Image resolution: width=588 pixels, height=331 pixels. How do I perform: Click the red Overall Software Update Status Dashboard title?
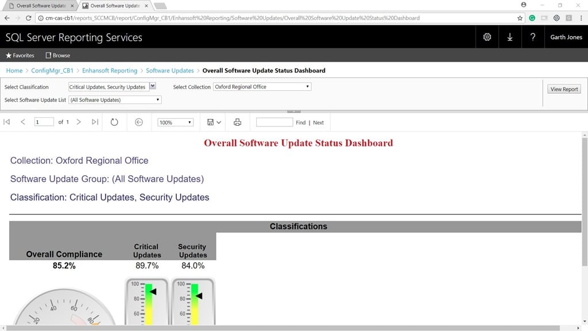click(x=299, y=143)
